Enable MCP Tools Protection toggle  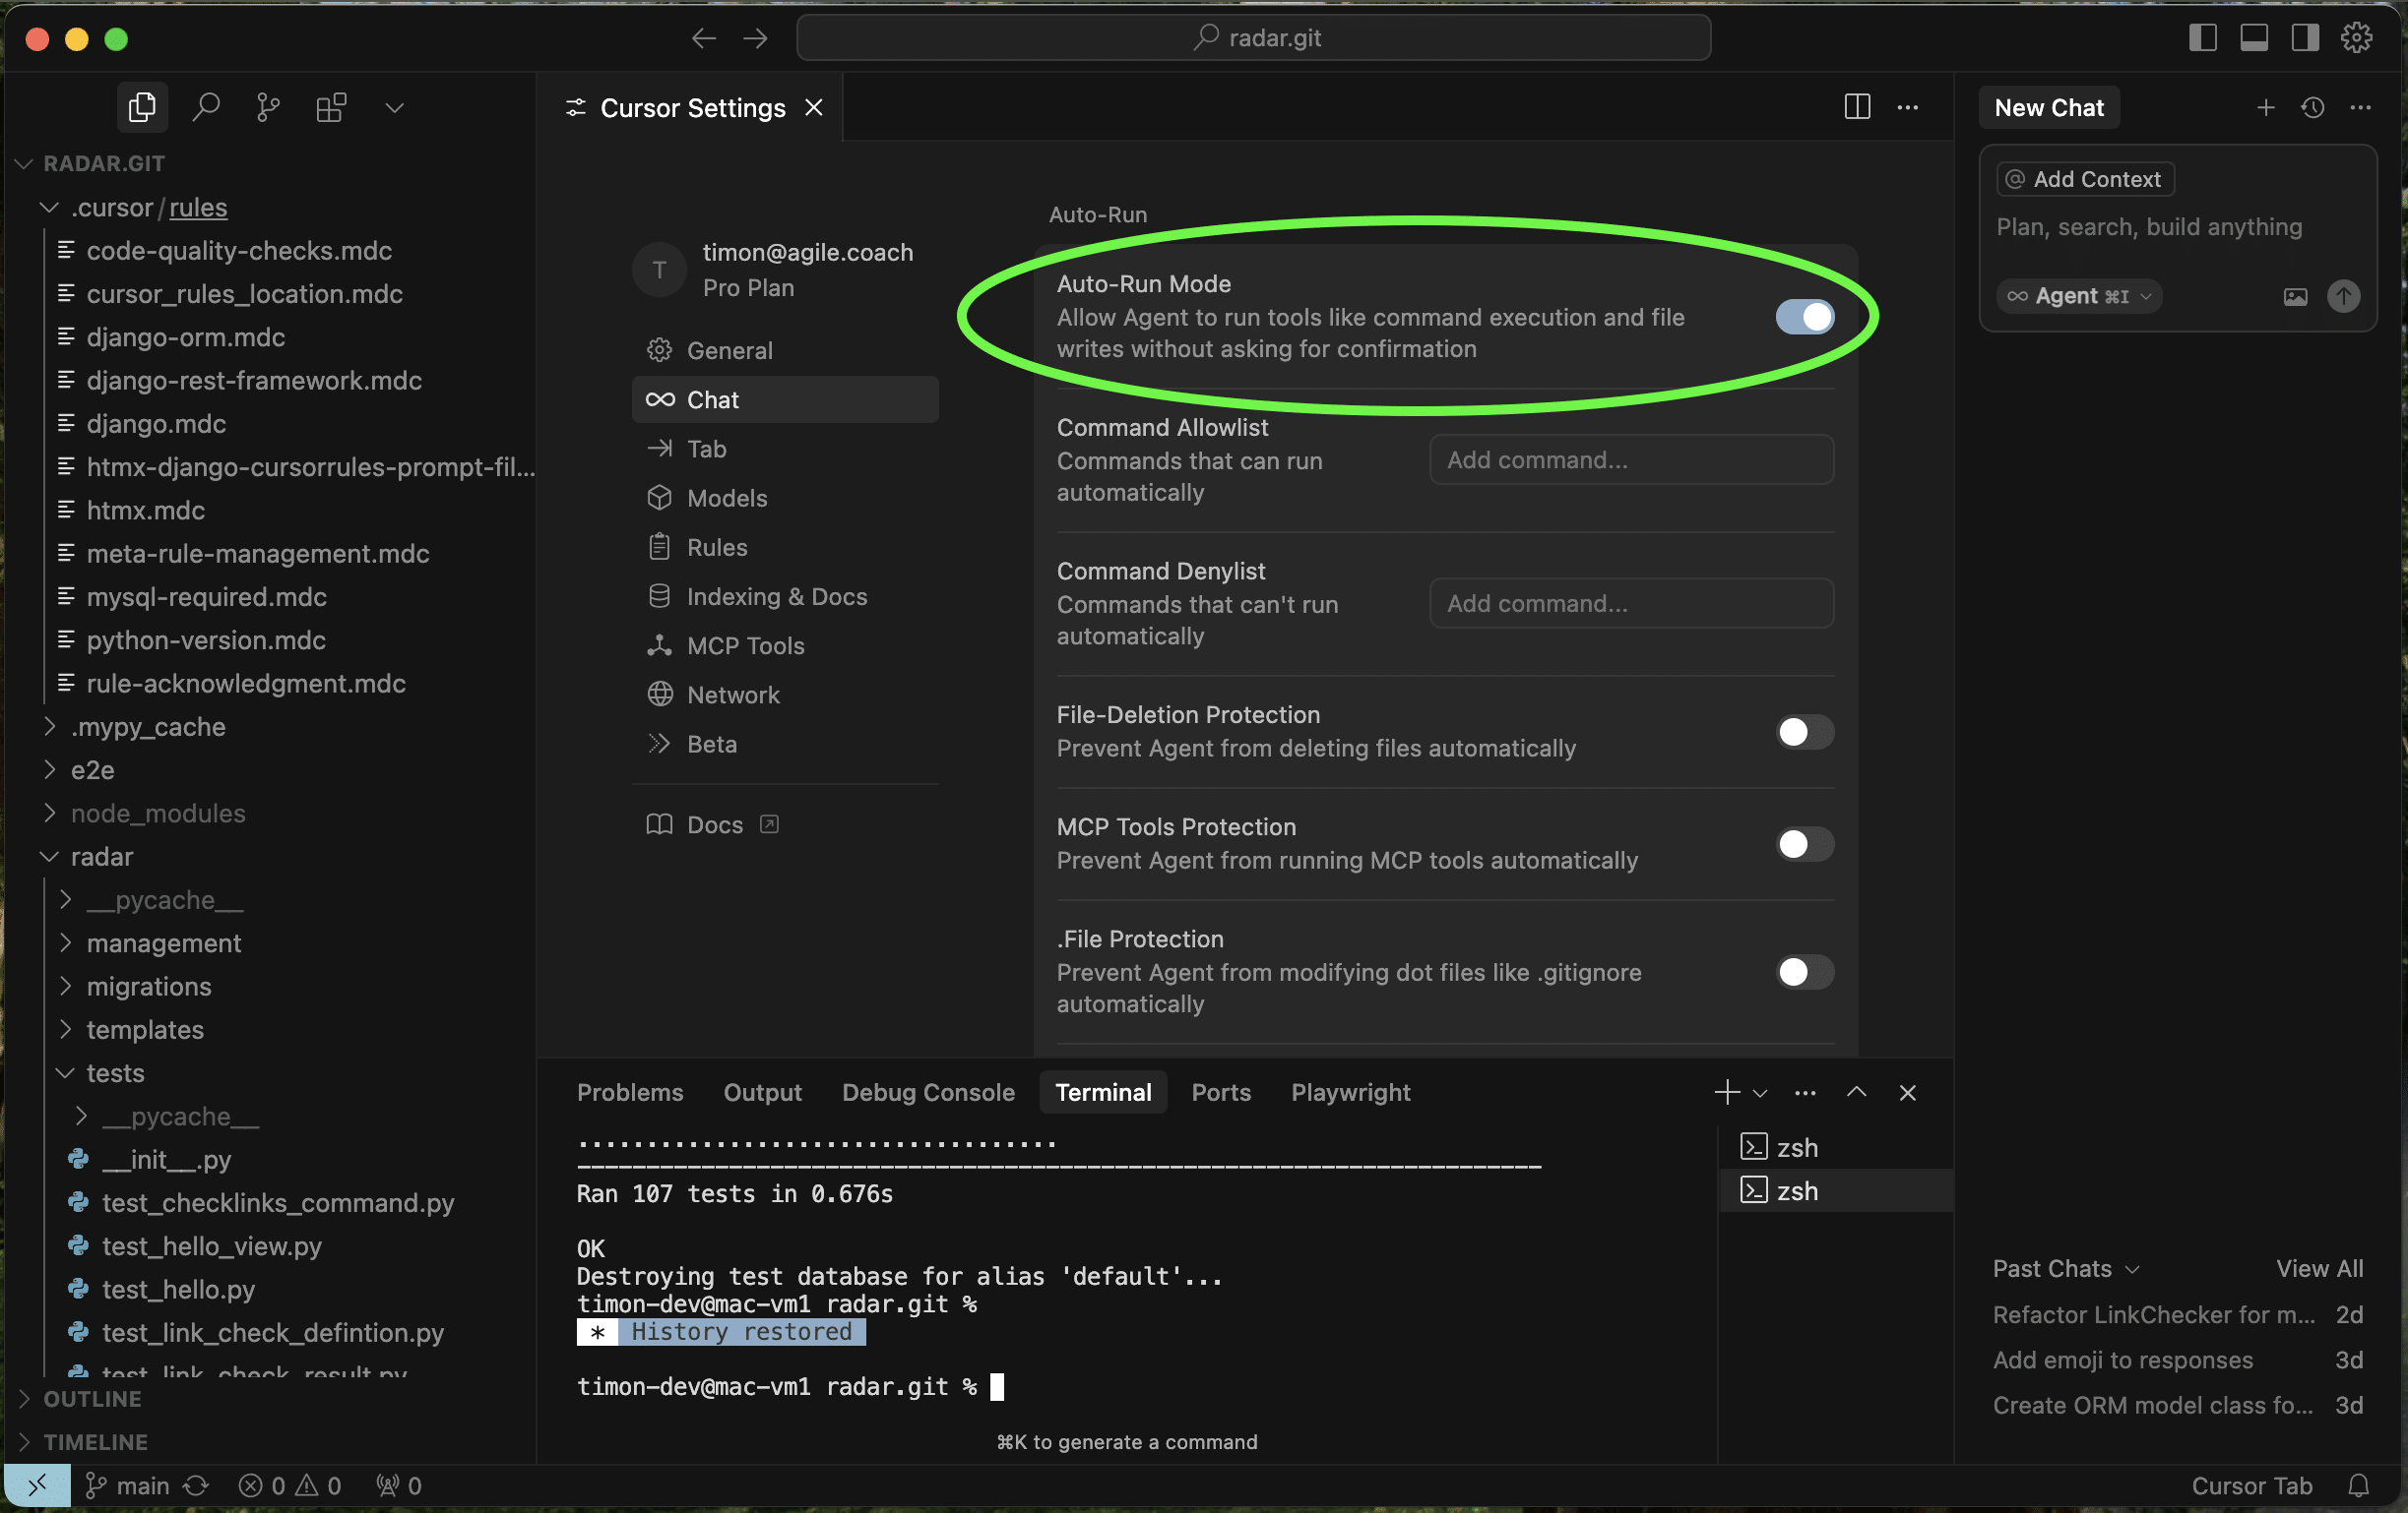pyautogui.click(x=1804, y=843)
